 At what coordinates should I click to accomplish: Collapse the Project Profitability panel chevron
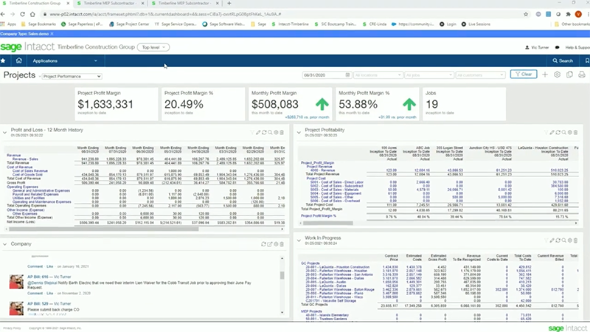click(299, 133)
